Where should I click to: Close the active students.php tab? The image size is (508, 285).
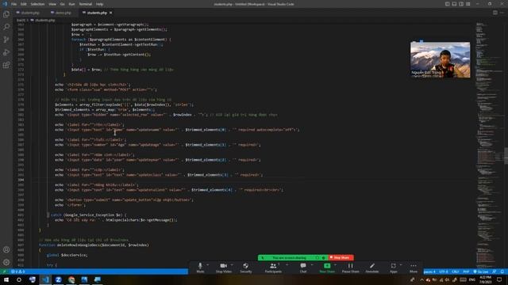(x=111, y=13)
